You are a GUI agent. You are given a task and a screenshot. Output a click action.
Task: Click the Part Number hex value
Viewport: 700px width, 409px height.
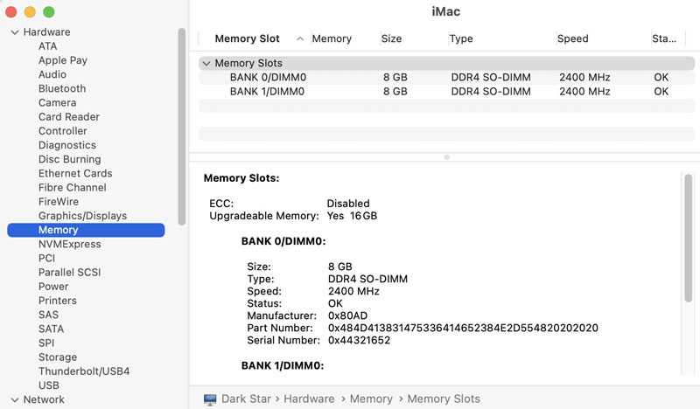click(463, 329)
